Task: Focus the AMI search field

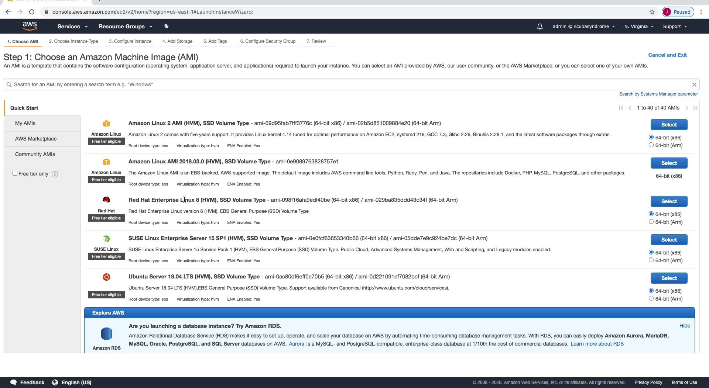Action: tap(352, 84)
